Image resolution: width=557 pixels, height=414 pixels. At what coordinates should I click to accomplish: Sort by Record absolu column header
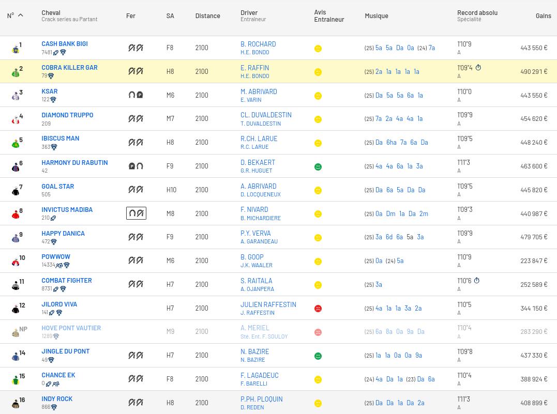click(477, 12)
